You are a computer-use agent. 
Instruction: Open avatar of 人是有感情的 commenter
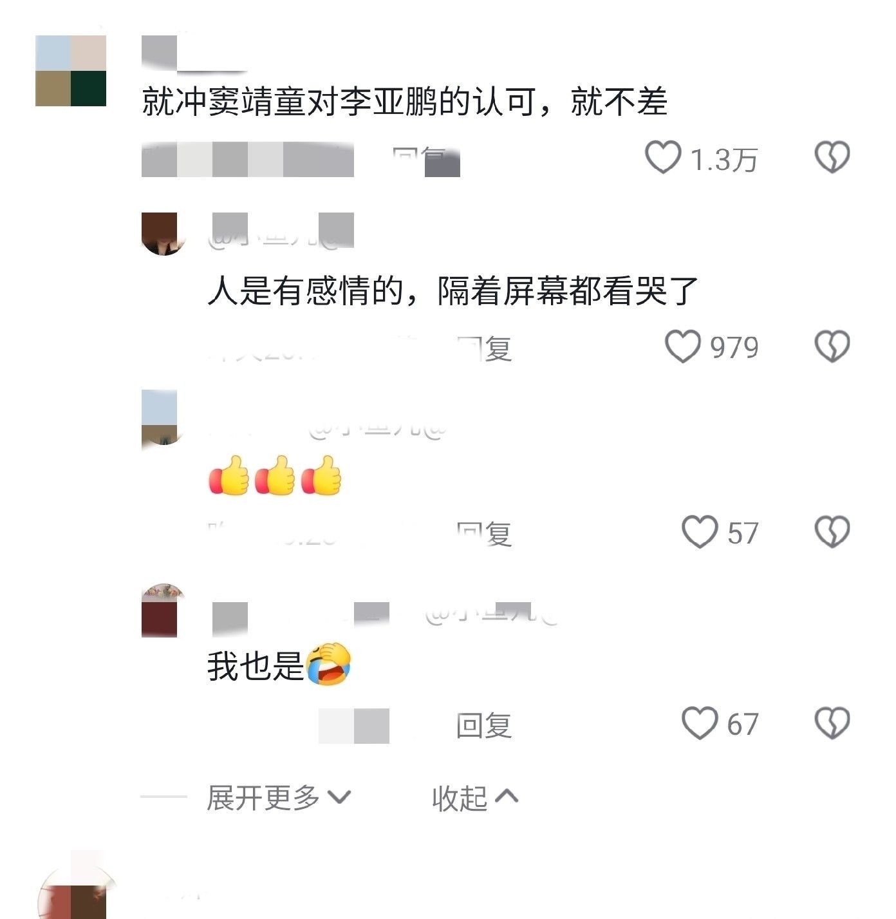163,234
